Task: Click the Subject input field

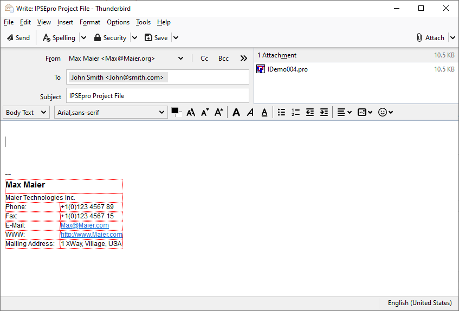Action: [158, 96]
